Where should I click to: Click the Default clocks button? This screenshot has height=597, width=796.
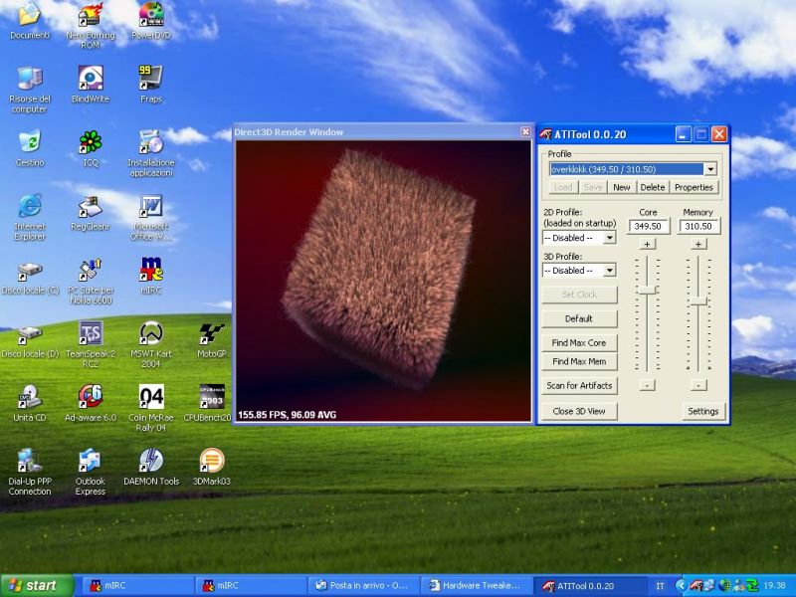[579, 318]
